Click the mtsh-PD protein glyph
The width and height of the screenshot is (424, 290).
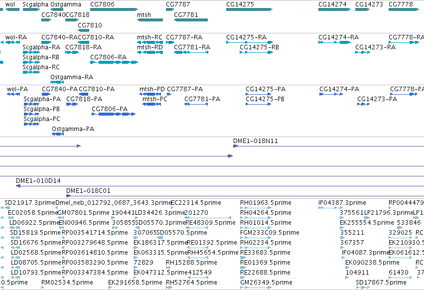pos(150,94)
